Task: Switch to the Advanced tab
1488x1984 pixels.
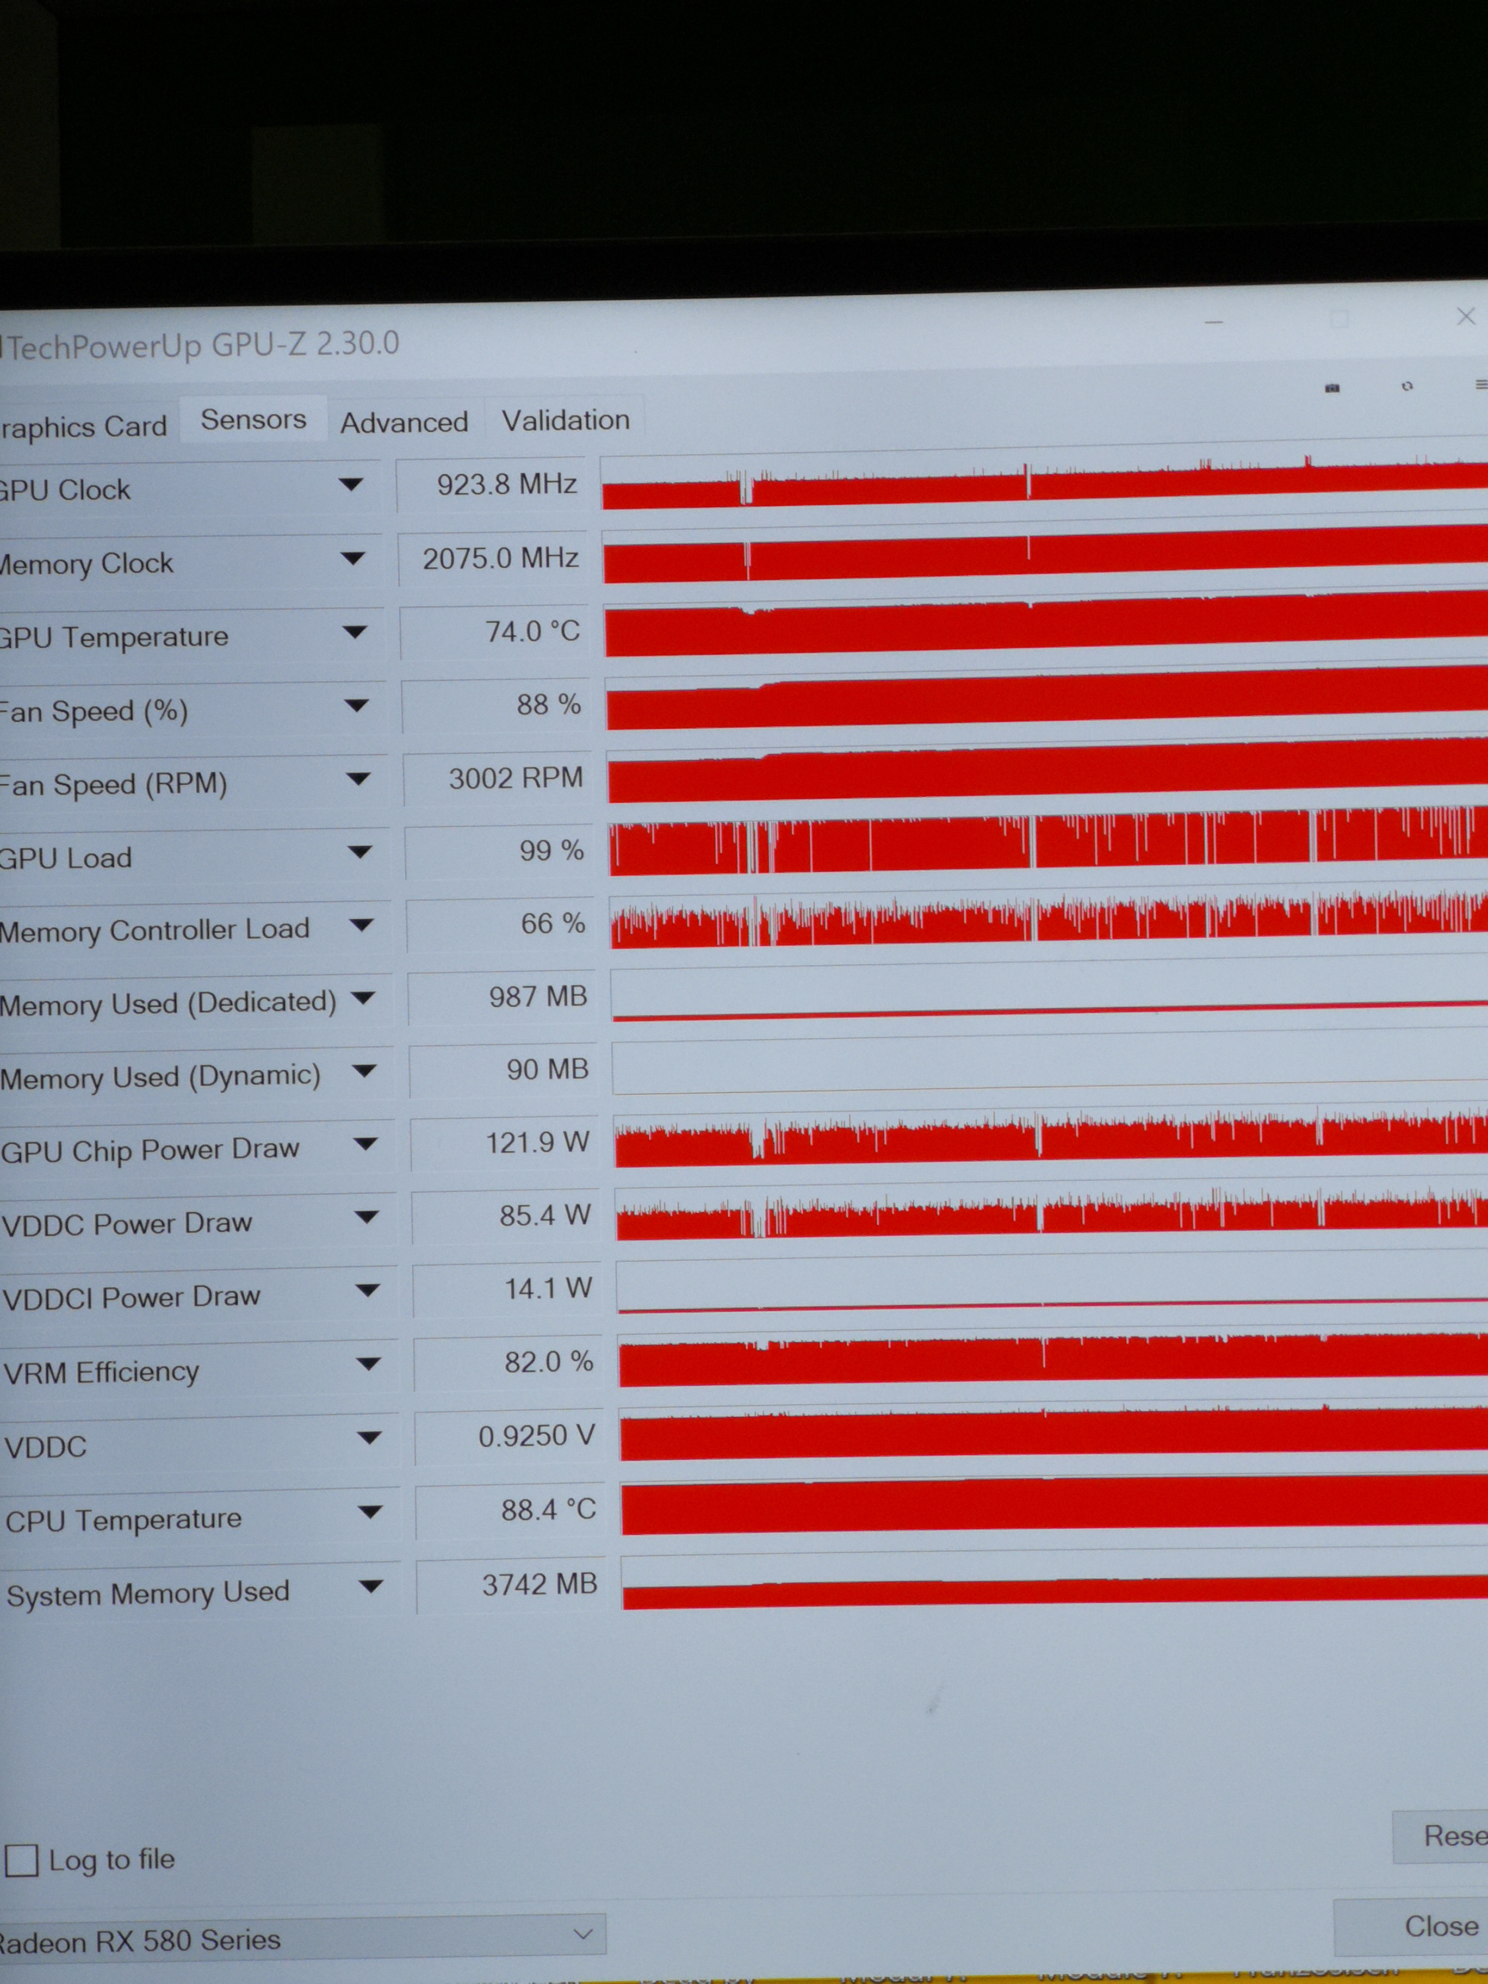Action: point(404,421)
